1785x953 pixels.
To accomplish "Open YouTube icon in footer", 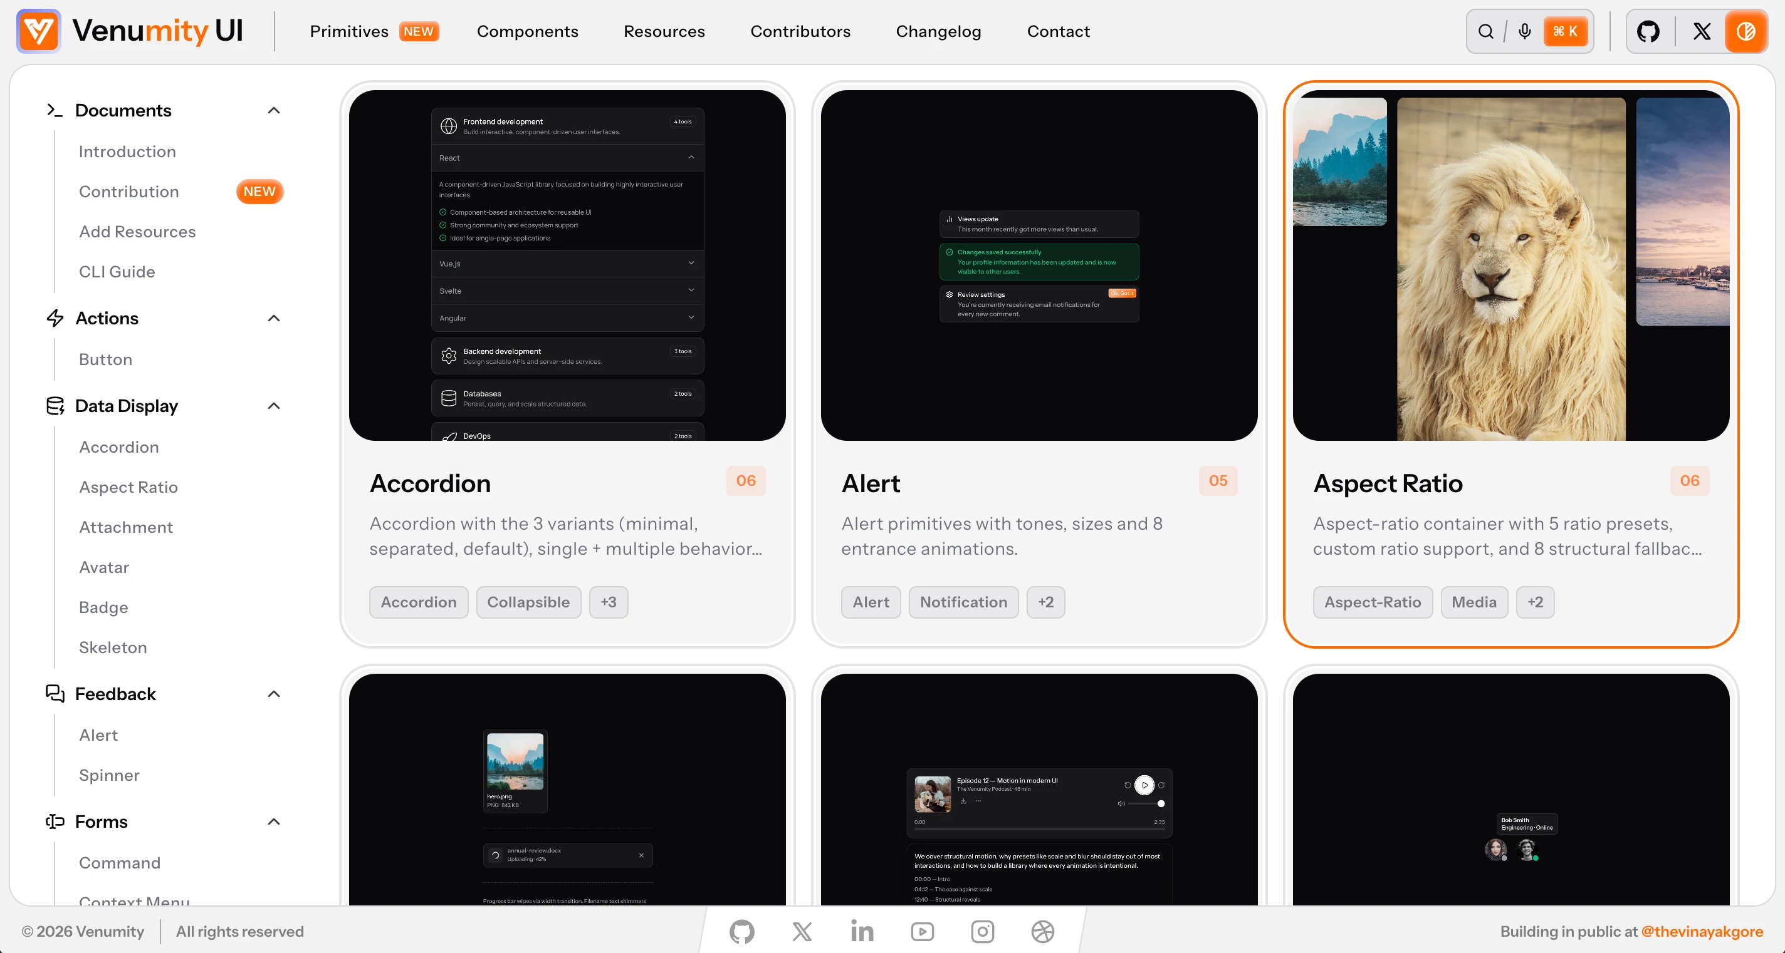I will (x=923, y=932).
